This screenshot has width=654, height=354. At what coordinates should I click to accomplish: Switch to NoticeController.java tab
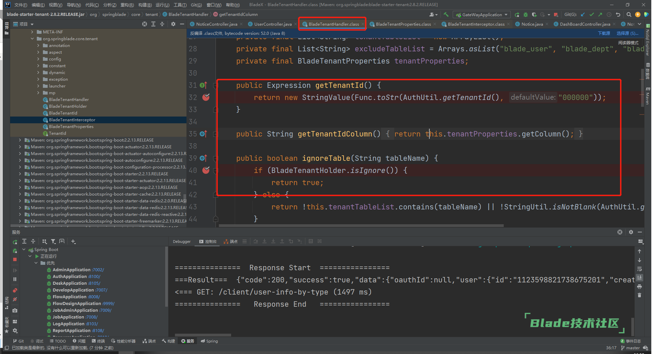(217, 24)
